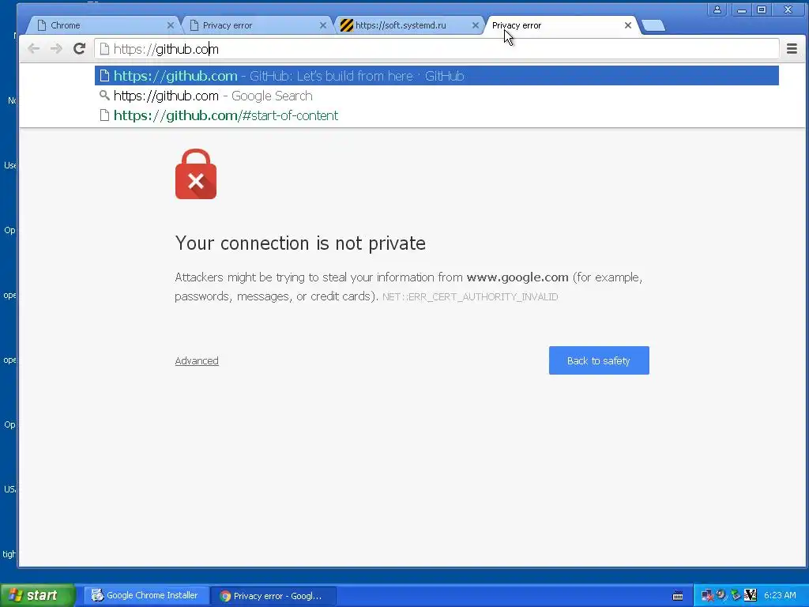
Task: Click the bold 'www.google.com' text
Action: pyautogui.click(x=517, y=277)
